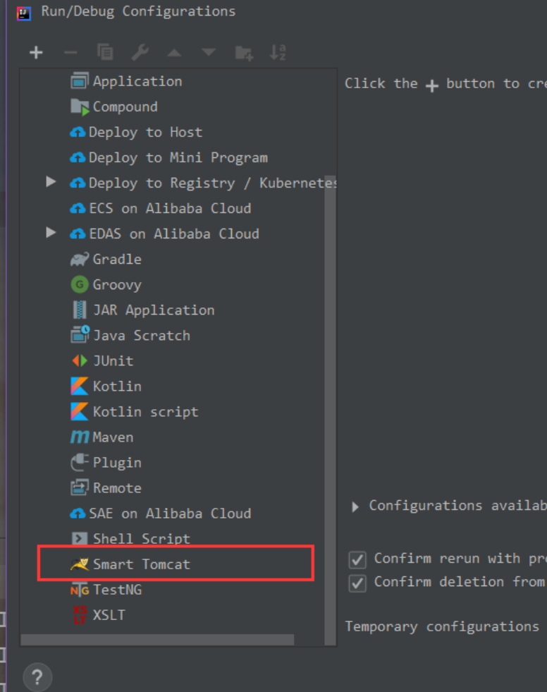Click the vertical scrollbar of the list
The image size is (547, 692).
[330, 409]
